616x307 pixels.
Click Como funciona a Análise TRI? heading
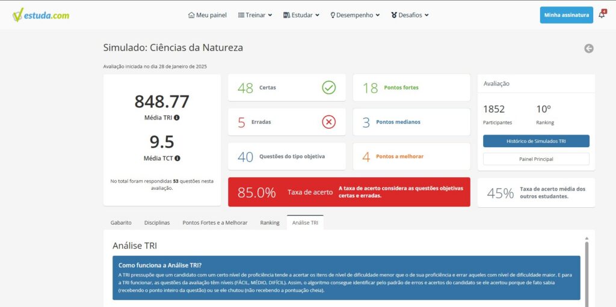pyautogui.click(x=160, y=265)
